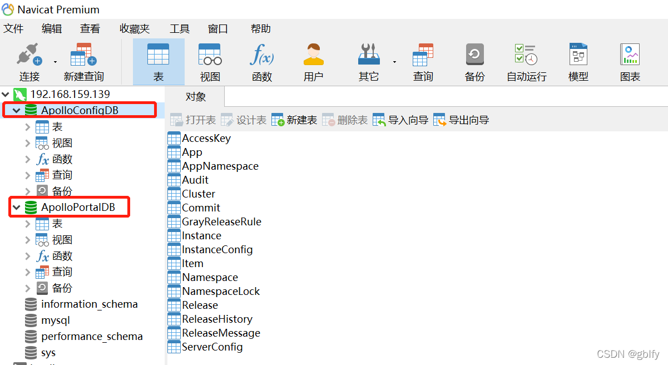The width and height of the screenshot is (668, 365).
Task: Select the ReleaseMessage table
Action: [x=214, y=333]
